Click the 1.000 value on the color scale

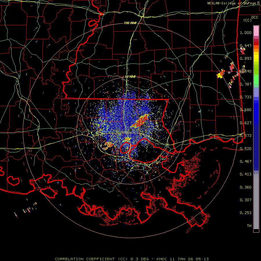[246, 32]
